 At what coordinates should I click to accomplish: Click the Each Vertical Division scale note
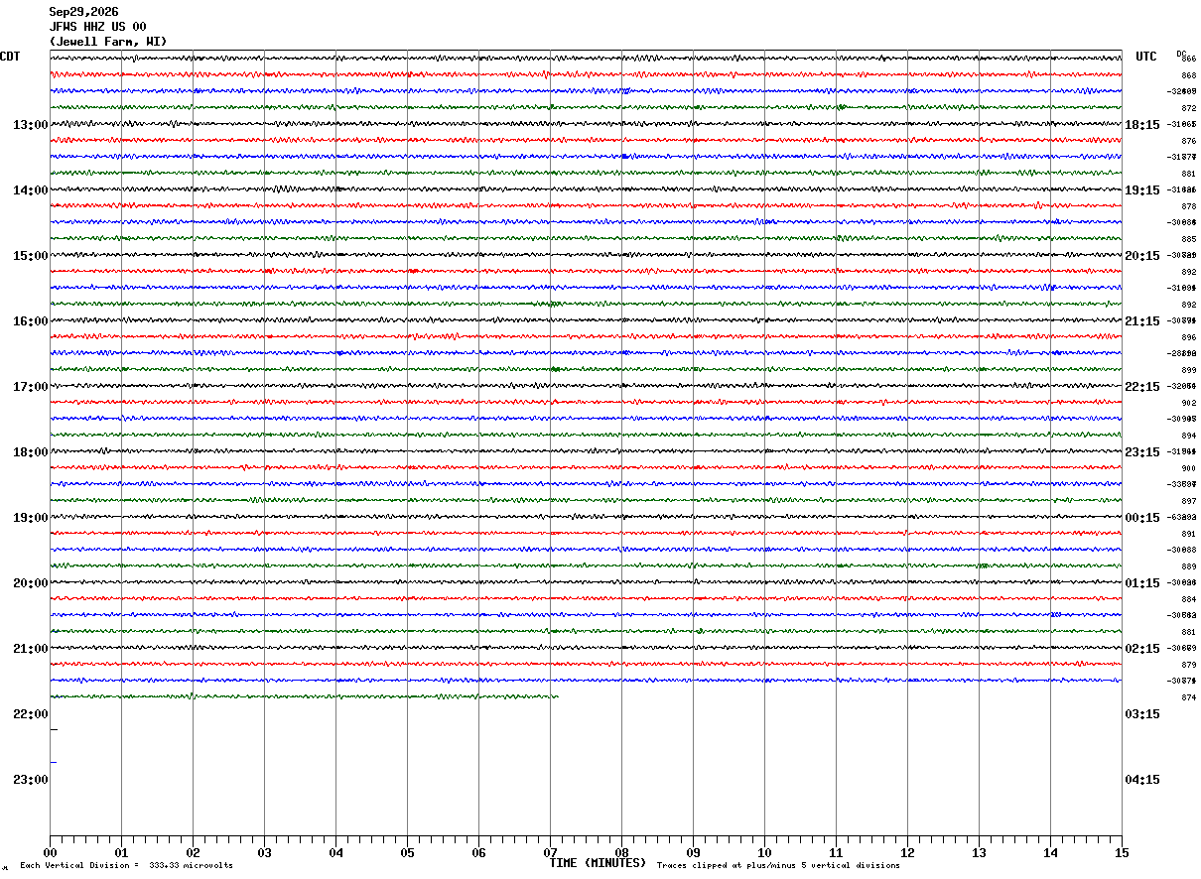coord(126,865)
